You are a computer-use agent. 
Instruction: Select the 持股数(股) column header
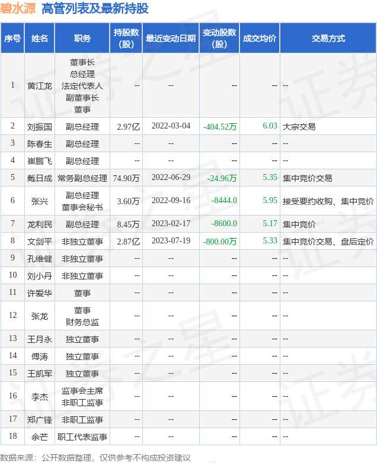pos(126,38)
